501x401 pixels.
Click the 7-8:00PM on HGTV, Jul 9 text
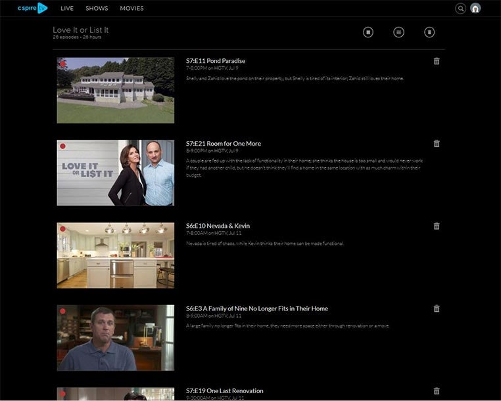pyautogui.click(x=212, y=68)
